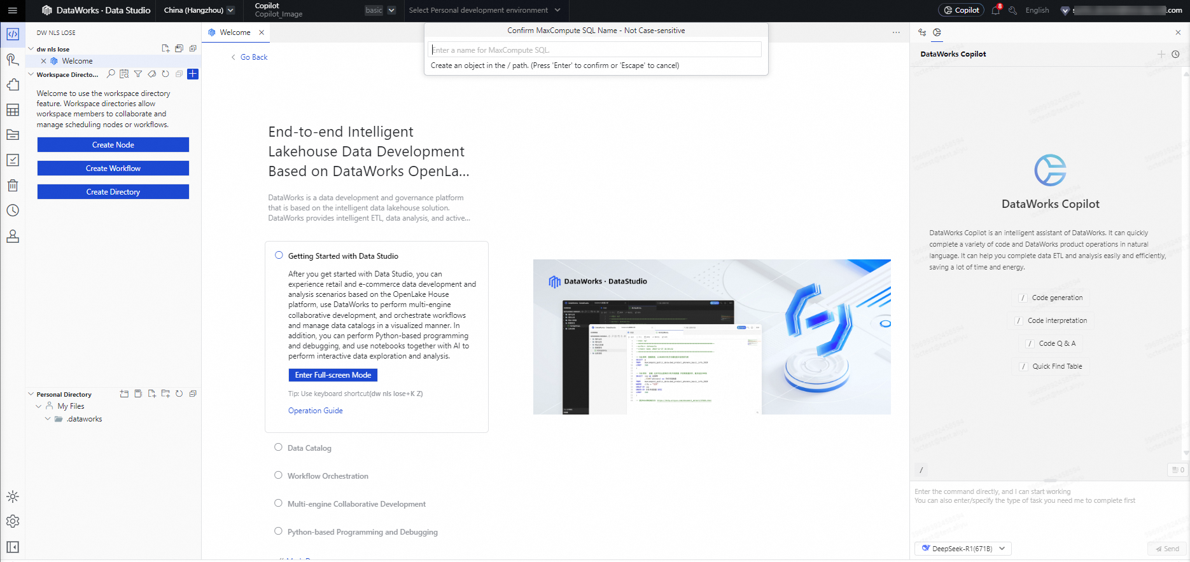Close the Welcome tab
1190x562 pixels.
[261, 32]
